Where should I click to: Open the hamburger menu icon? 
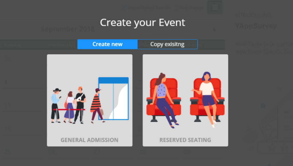click(215, 7)
